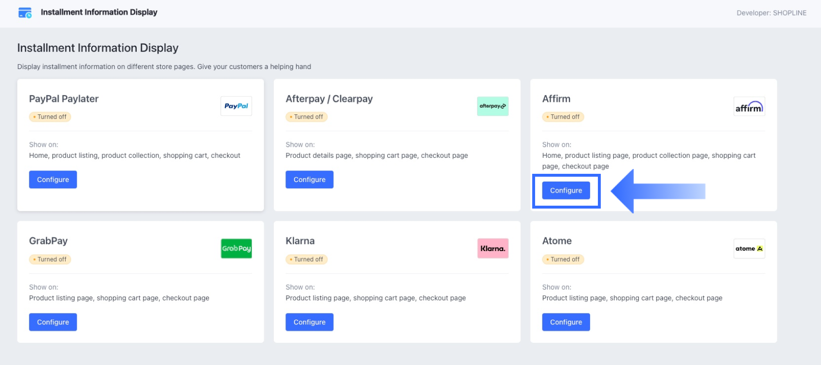Configure GrabPay installment settings

coord(53,322)
